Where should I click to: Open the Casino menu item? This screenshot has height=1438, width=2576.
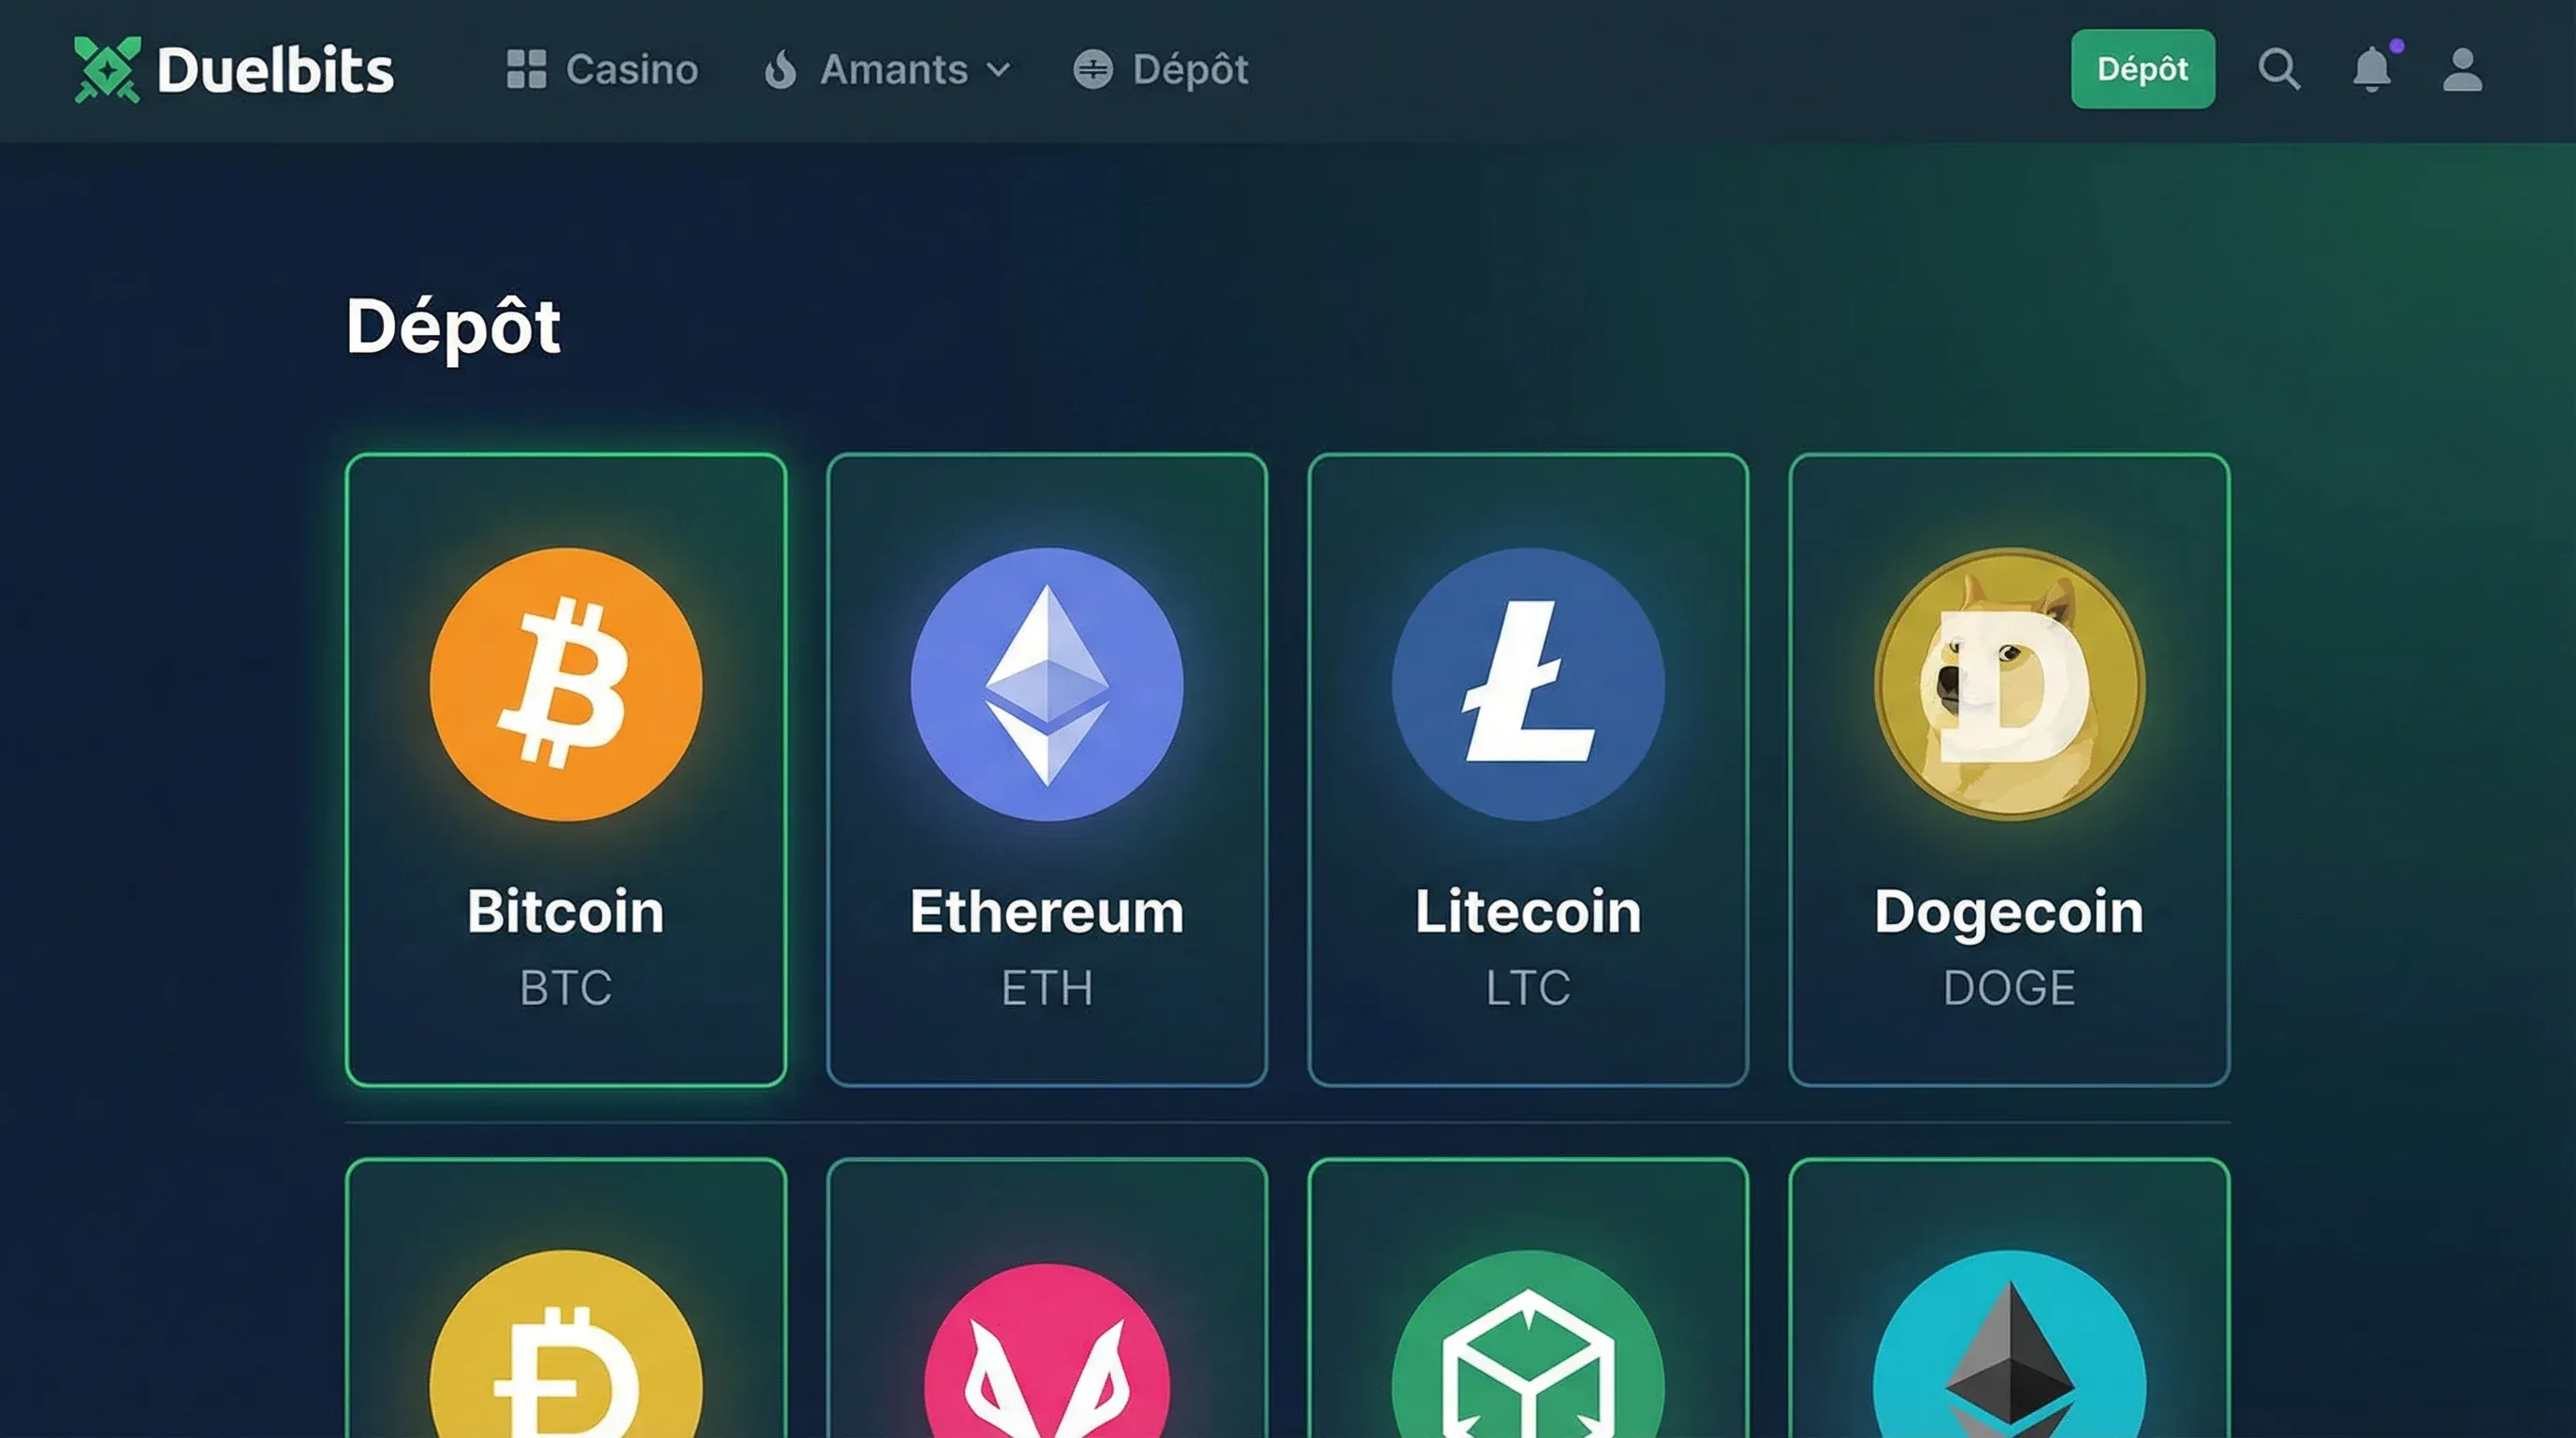coord(602,69)
